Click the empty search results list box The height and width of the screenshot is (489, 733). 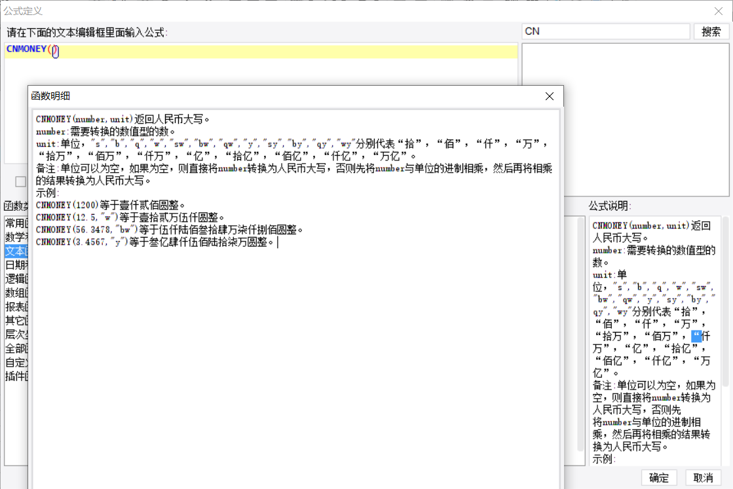coord(626,120)
